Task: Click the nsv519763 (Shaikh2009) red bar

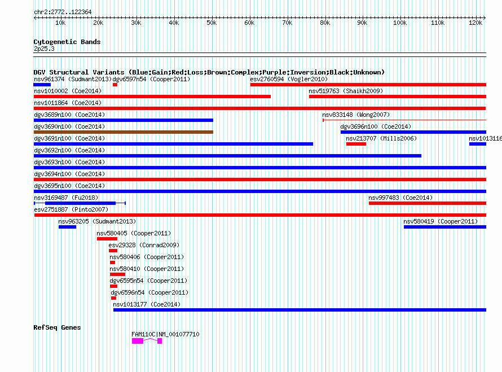Action: coord(398,97)
